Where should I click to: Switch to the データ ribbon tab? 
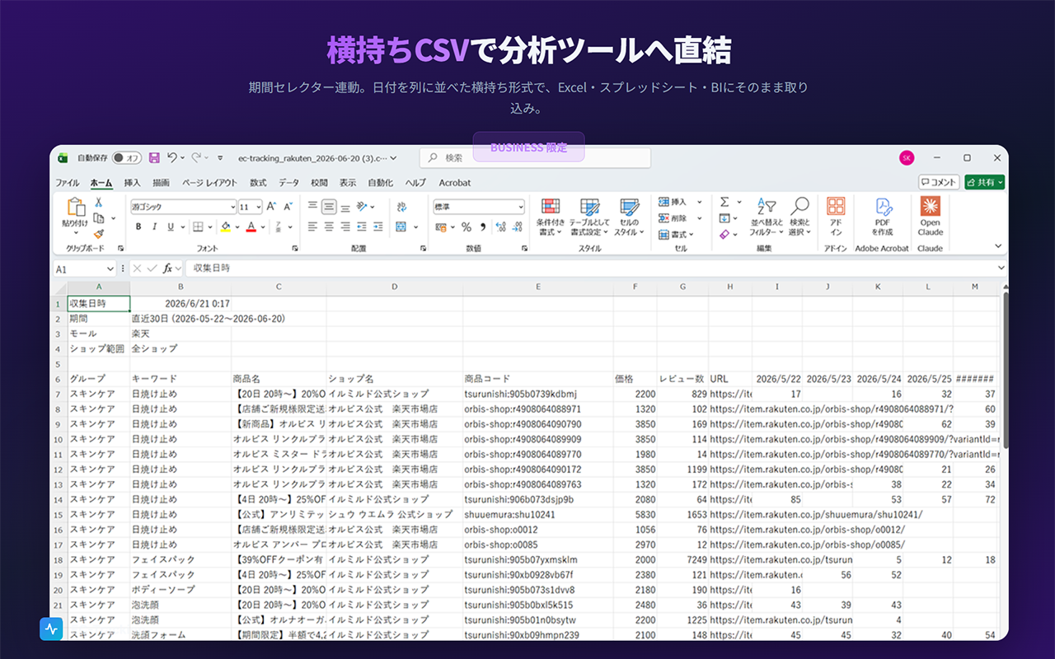[288, 183]
